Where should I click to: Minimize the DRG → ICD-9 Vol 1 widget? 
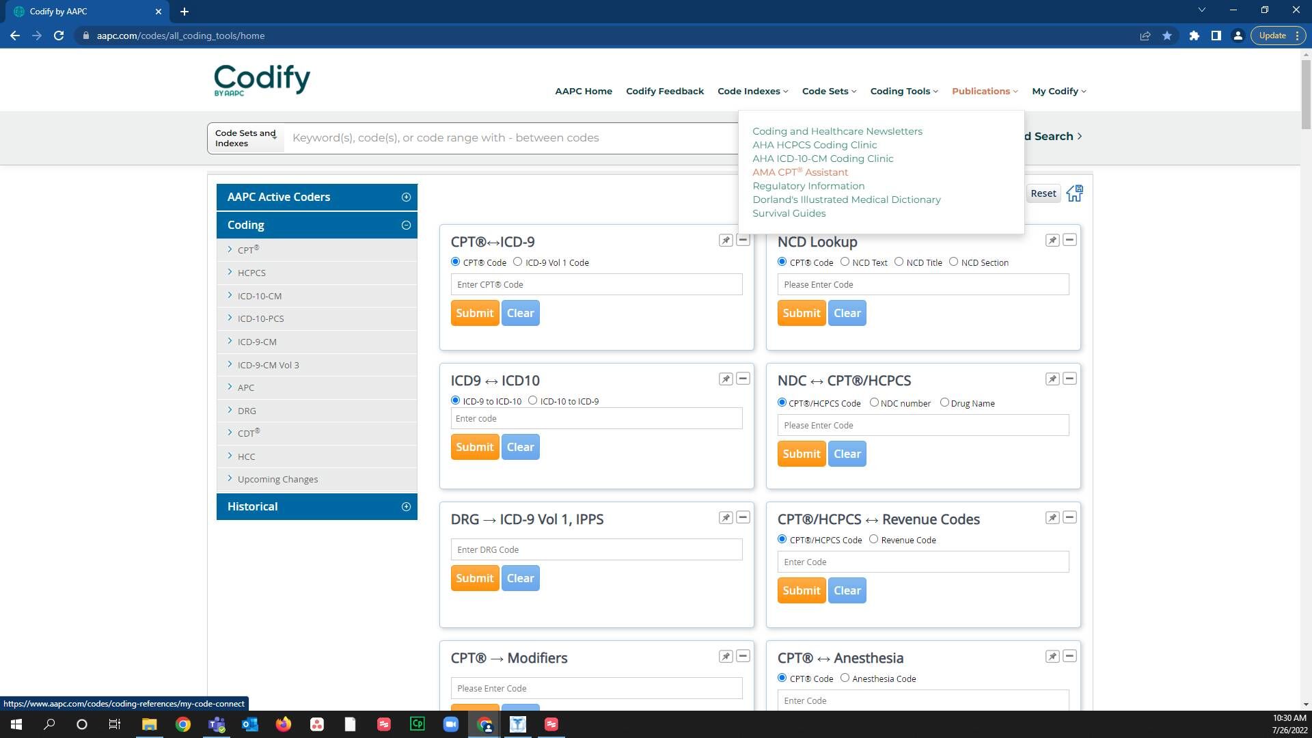(x=743, y=517)
